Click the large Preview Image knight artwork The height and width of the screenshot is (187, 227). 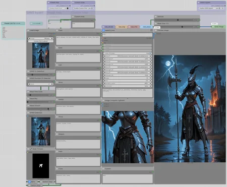tap(190, 108)
